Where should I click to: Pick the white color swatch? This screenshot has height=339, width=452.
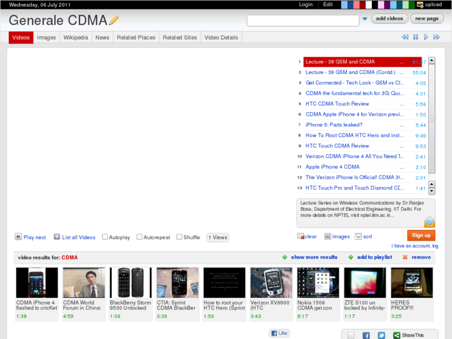pos(369,4)
